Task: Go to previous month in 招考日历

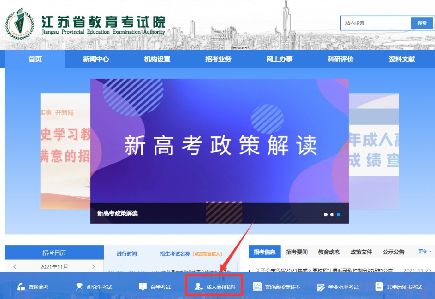Action: (x=15, y=267)
